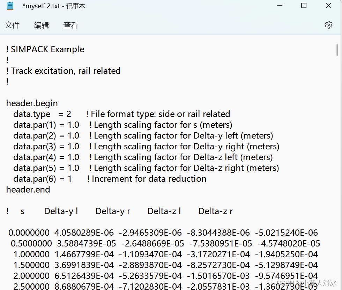The width and height of the screenshot is (342, 290).
Task: Click the Notepad notebook icon in title bar
Action: point(9,6)
